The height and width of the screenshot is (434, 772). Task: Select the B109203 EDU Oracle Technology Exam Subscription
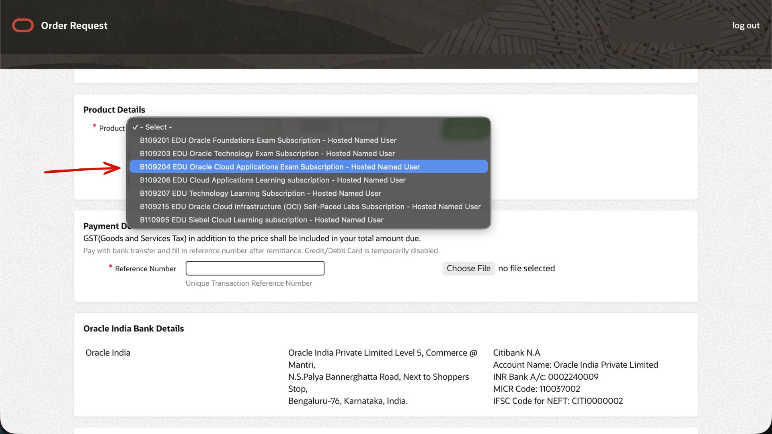point(267,154)
